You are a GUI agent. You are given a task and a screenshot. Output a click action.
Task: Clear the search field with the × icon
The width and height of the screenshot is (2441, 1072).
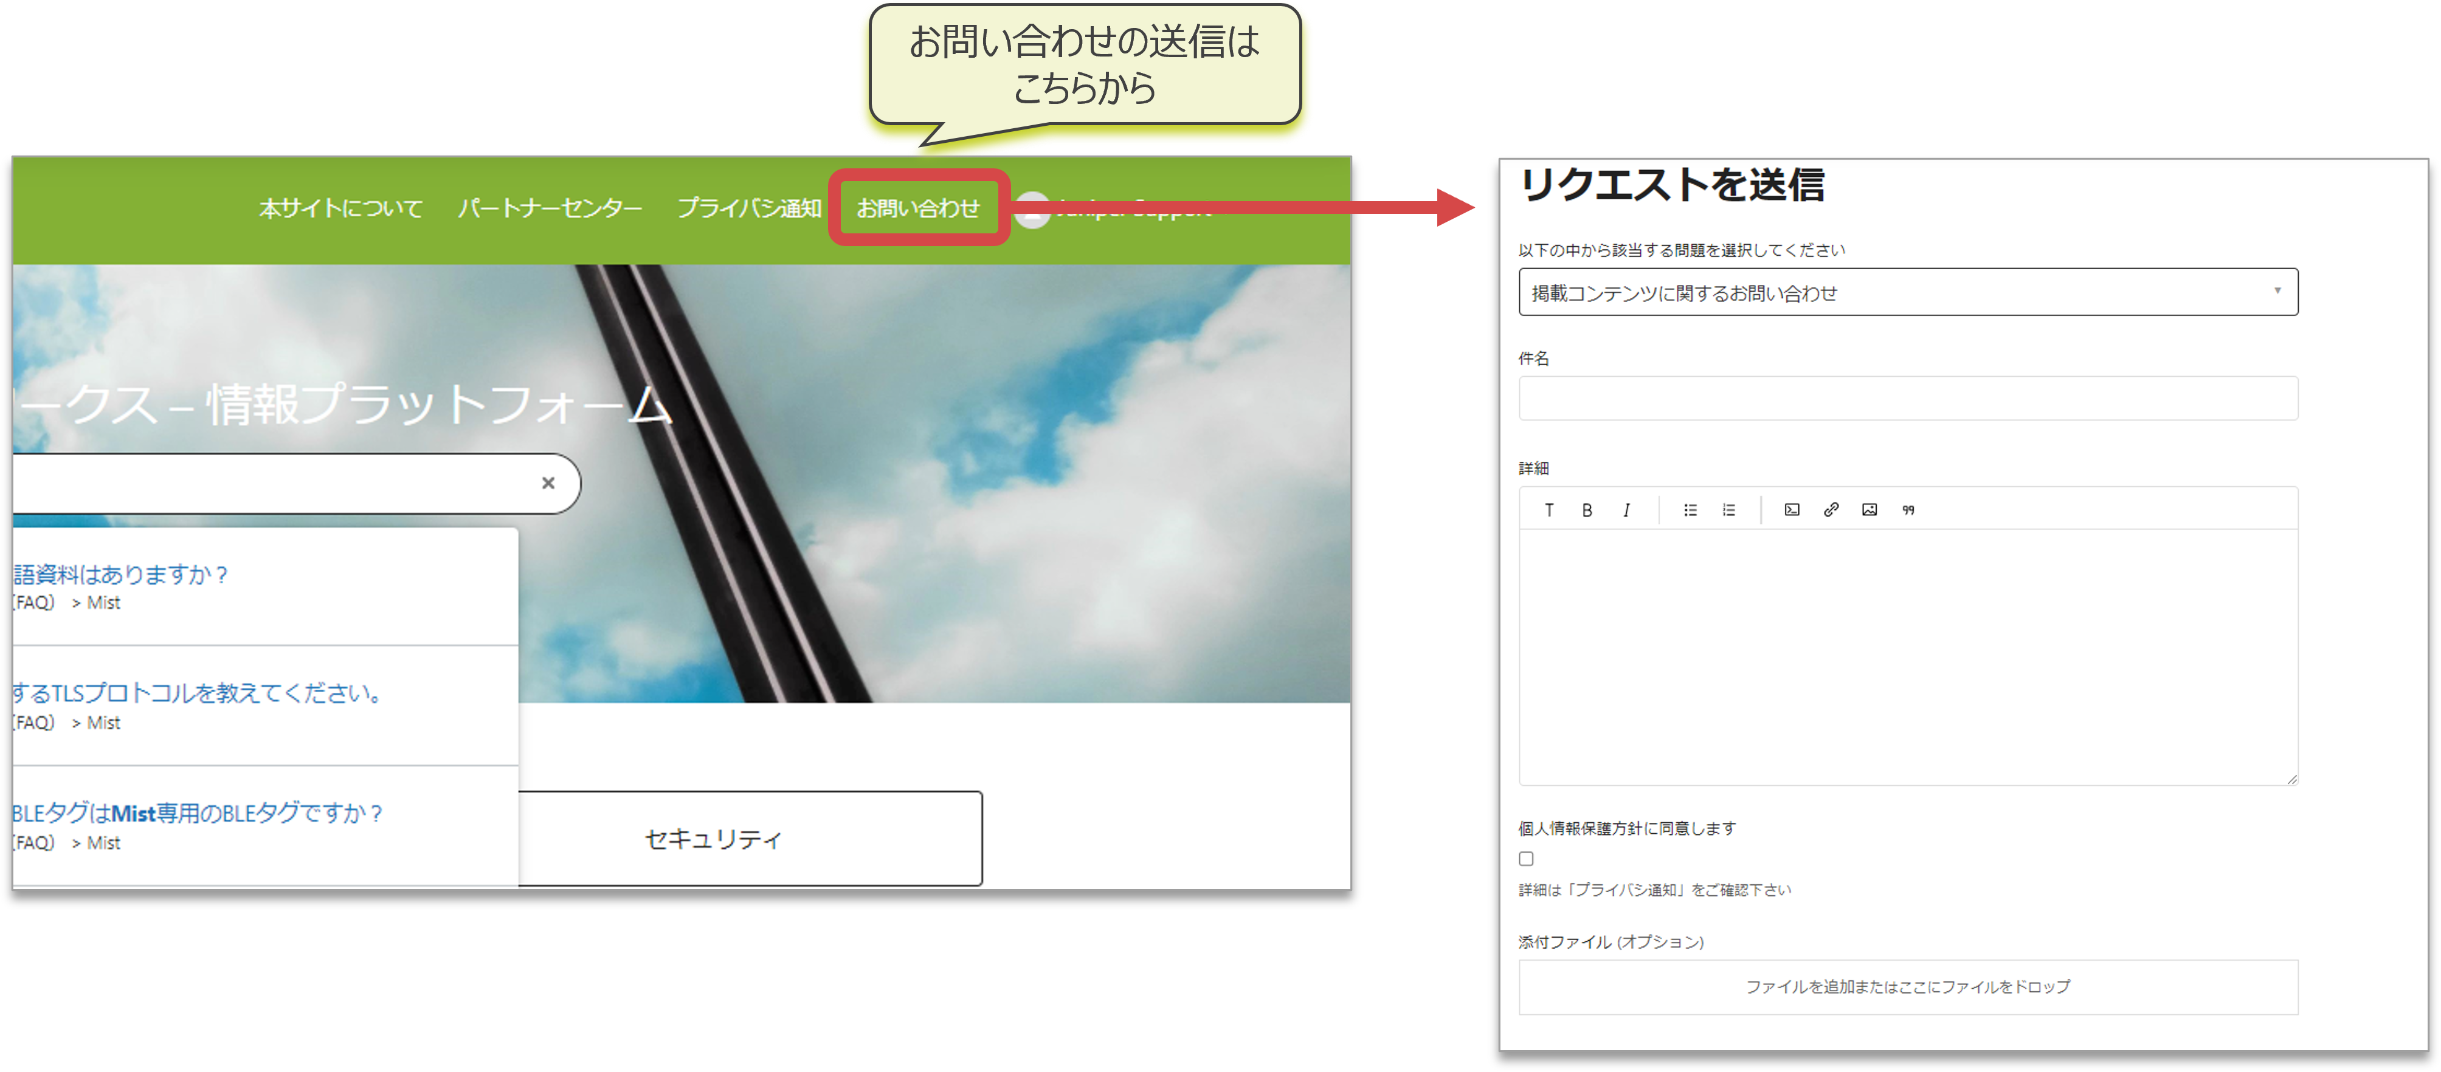[x=548, y=483]
